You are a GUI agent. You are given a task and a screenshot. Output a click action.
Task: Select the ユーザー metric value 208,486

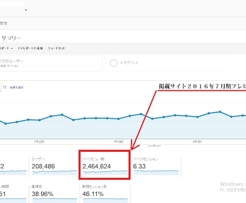coord(43,166)
